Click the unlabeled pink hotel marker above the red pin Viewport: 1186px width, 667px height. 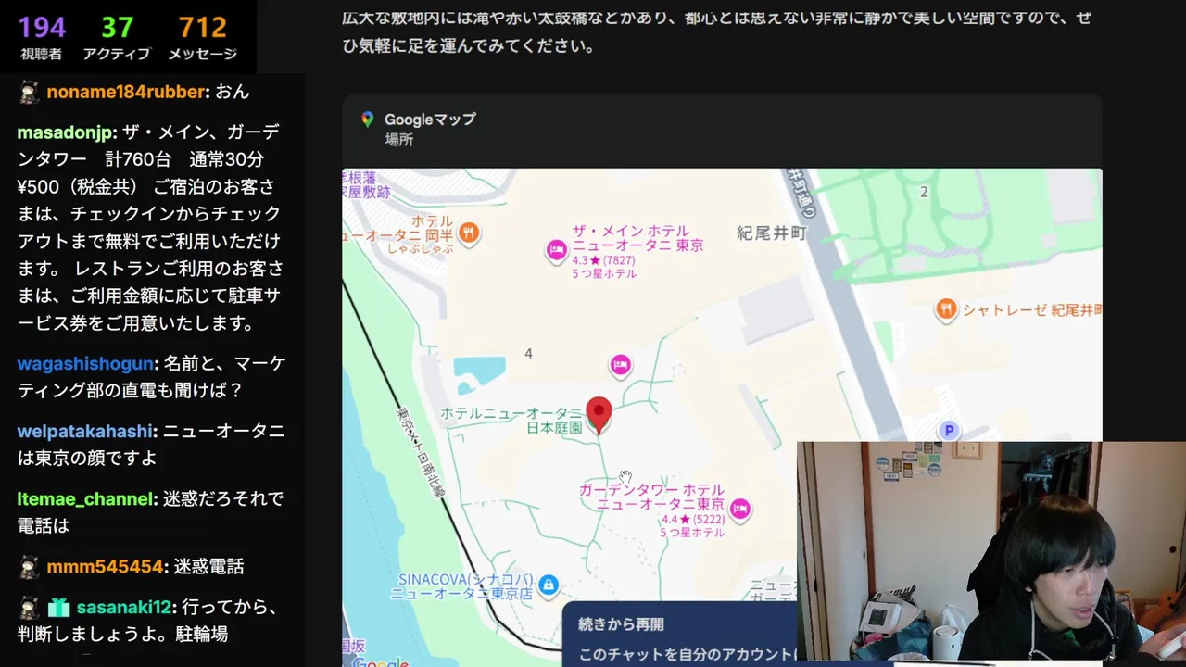click(x=621, y=365)
